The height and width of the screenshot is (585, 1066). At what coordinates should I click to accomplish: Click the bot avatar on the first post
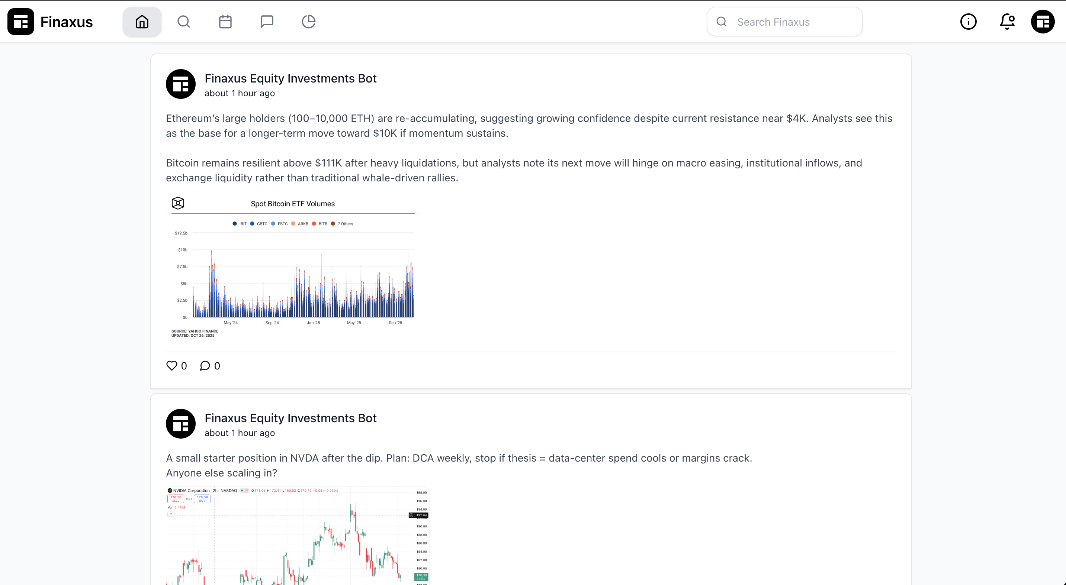tap(180, 84)
